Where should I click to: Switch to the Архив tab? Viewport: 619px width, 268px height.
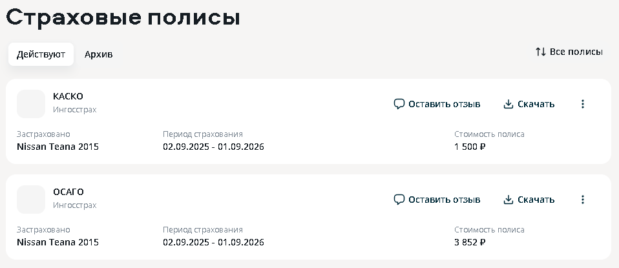(x=98, y=54)
